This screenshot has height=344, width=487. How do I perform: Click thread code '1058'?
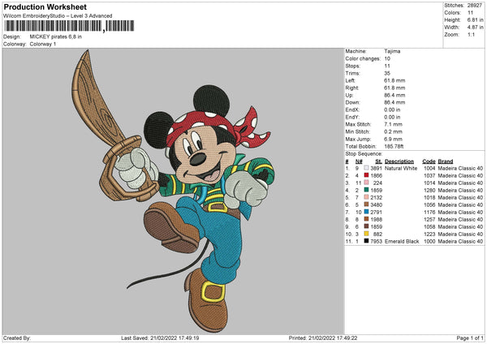(x=429, y=226)
